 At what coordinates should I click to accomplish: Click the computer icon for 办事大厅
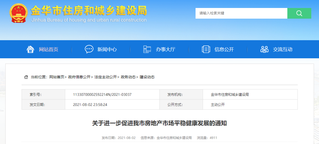[147, 49]
